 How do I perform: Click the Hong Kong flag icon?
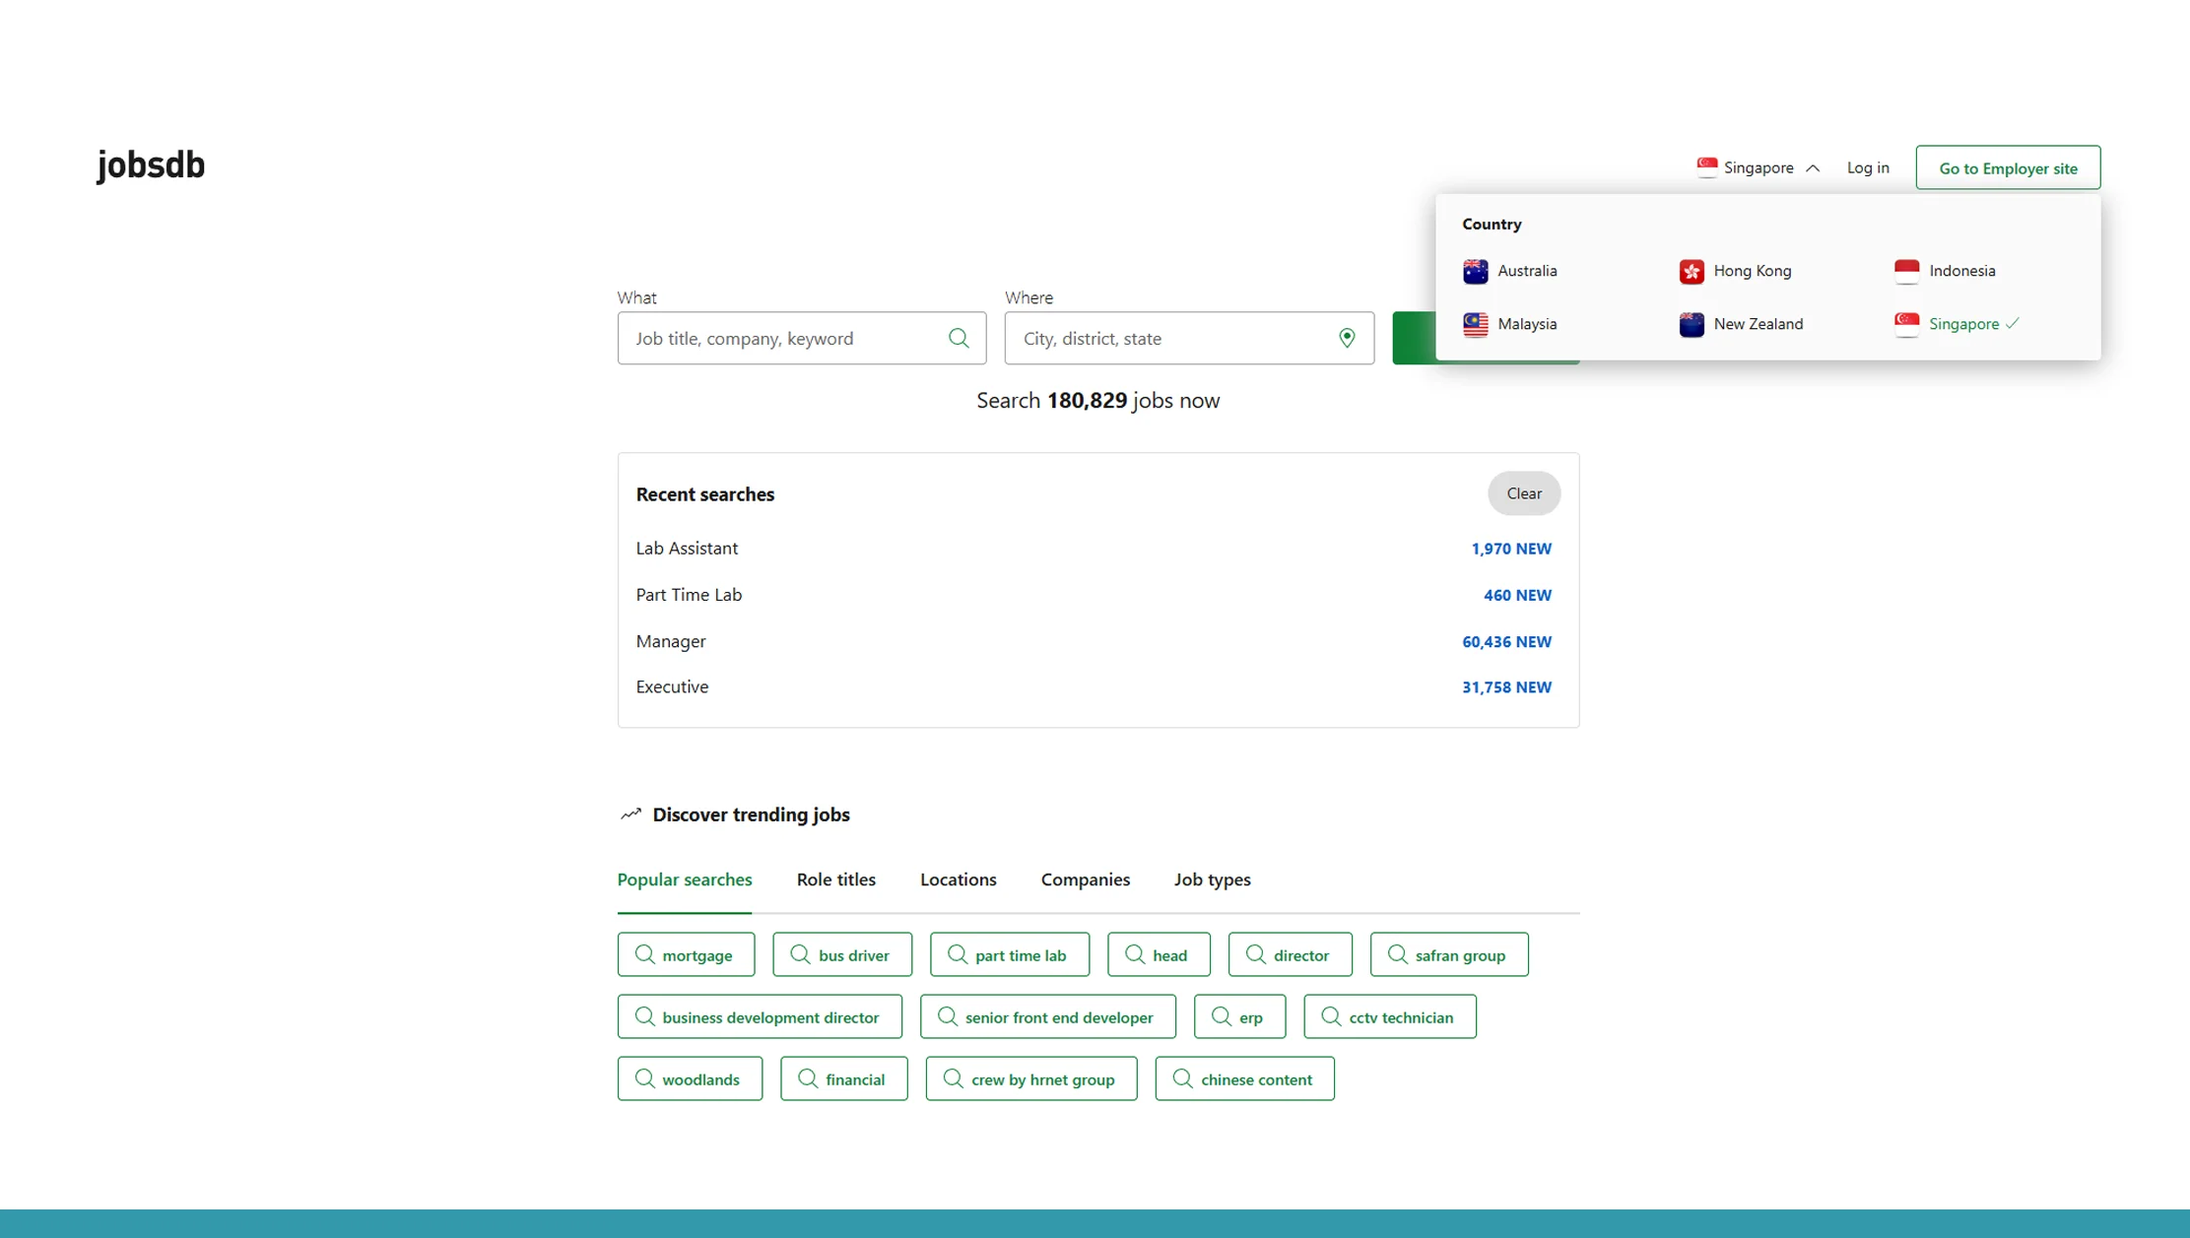(1691, 271)
